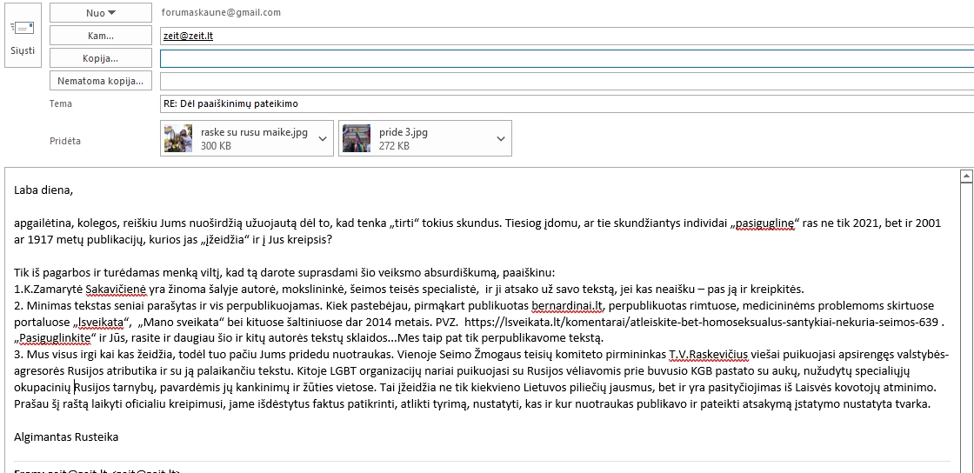Focus the empty Kopija (Cc) input field
This screenshot has height=473, width=974.
click(x=565, y=58)
